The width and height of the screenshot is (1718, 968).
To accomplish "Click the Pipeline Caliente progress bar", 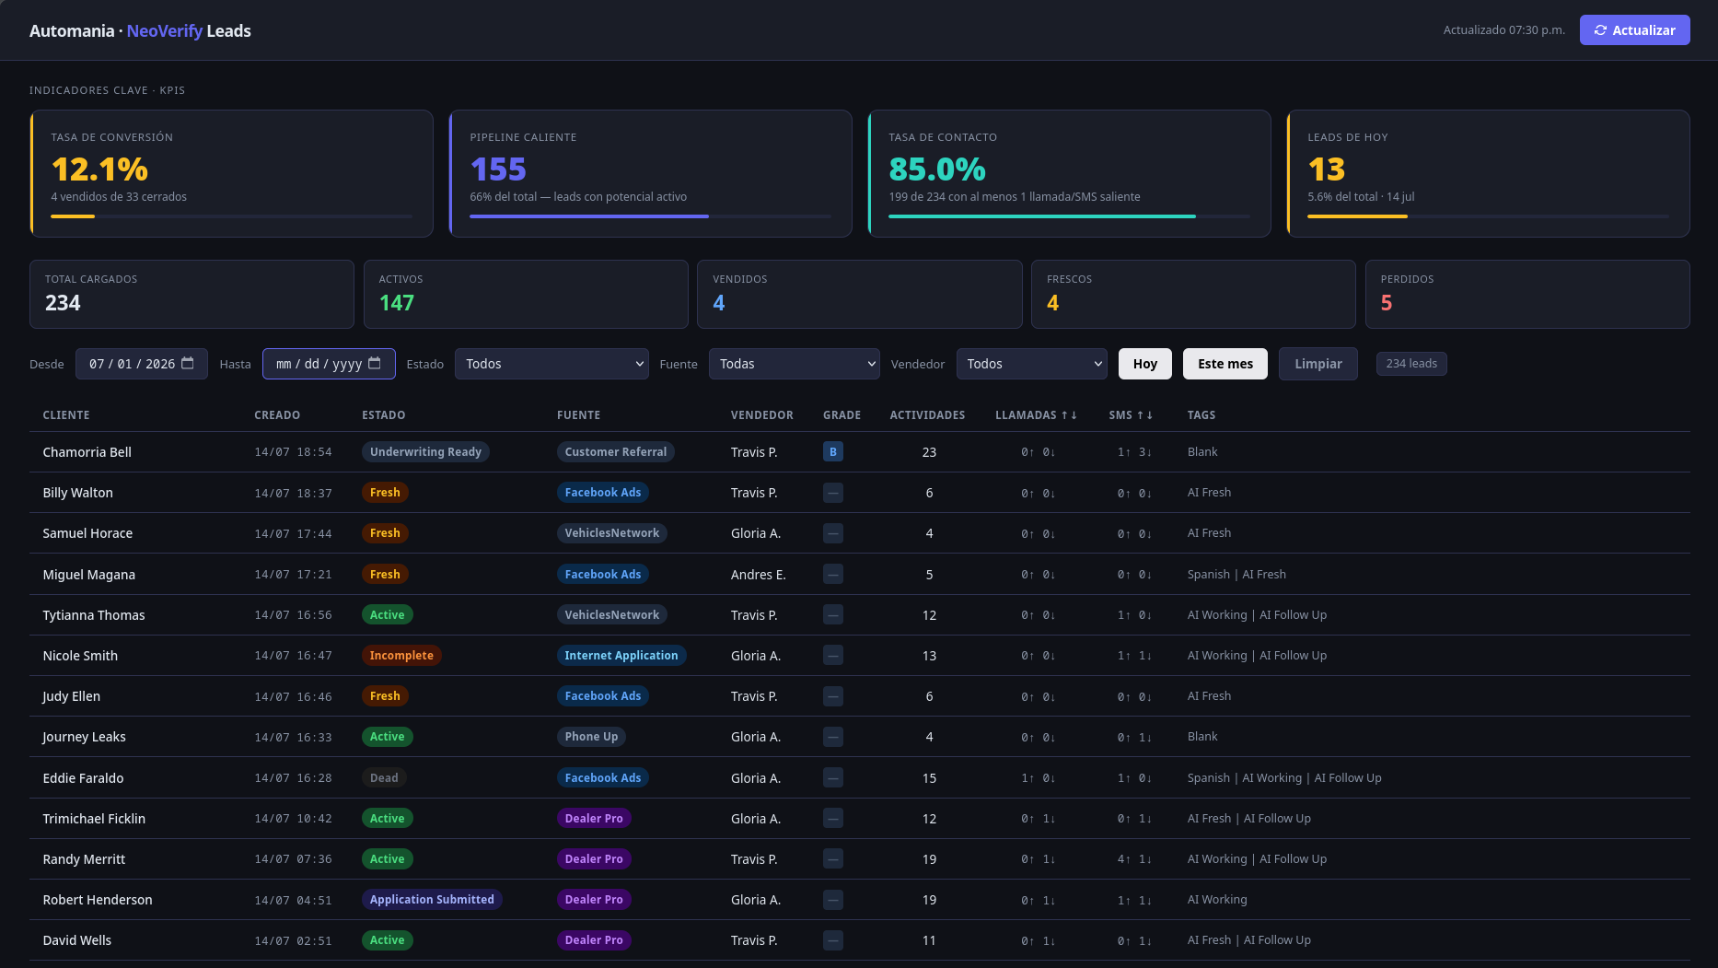I will pos(650,216).
